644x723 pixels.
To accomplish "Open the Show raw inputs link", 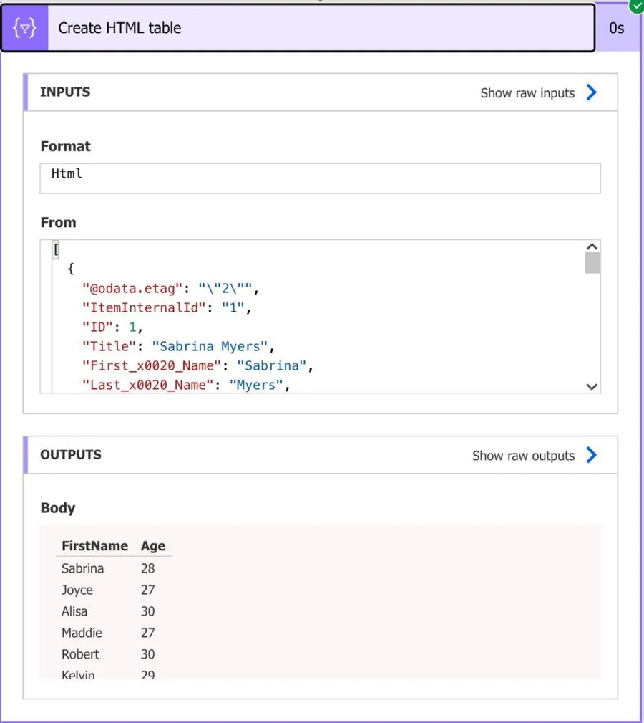I will pos(527,93).
